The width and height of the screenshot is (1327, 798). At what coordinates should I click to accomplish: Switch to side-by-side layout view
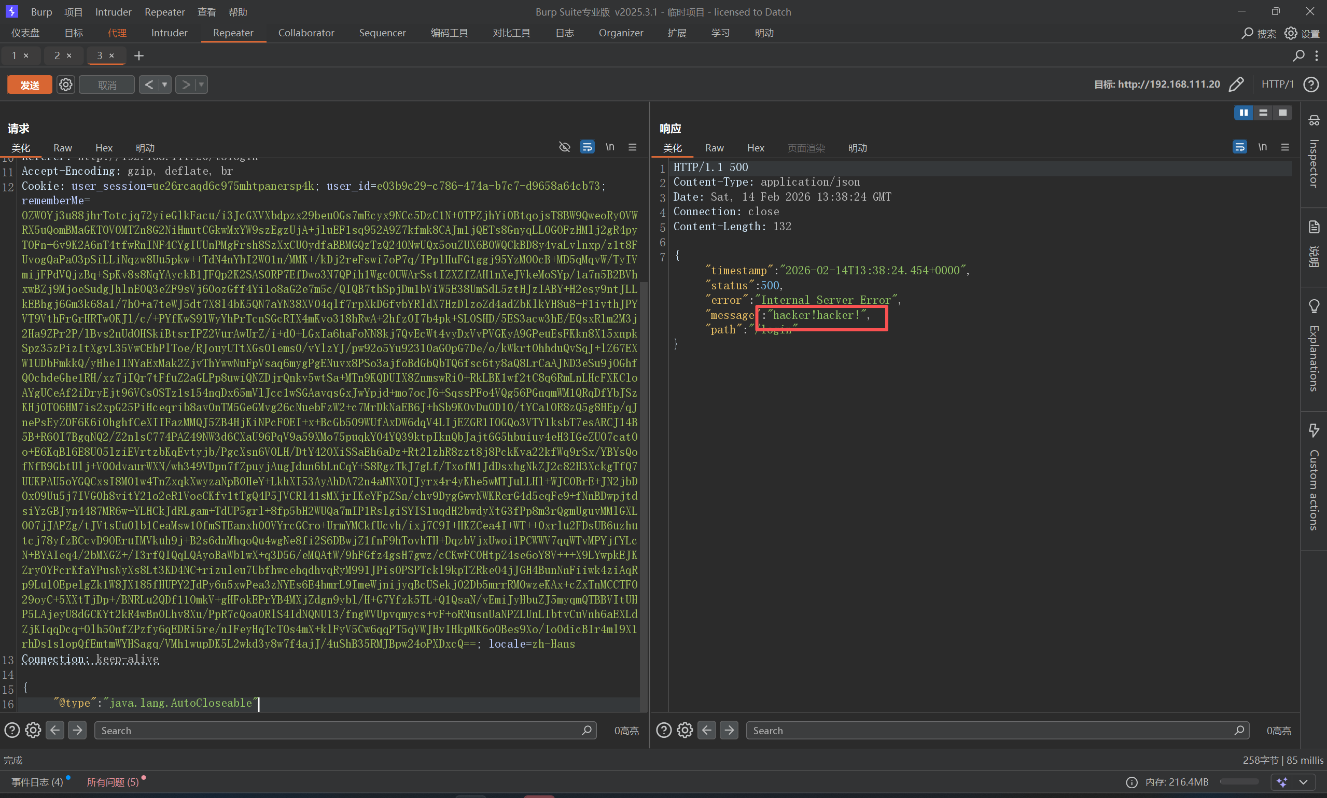[x=1243, y=113]
